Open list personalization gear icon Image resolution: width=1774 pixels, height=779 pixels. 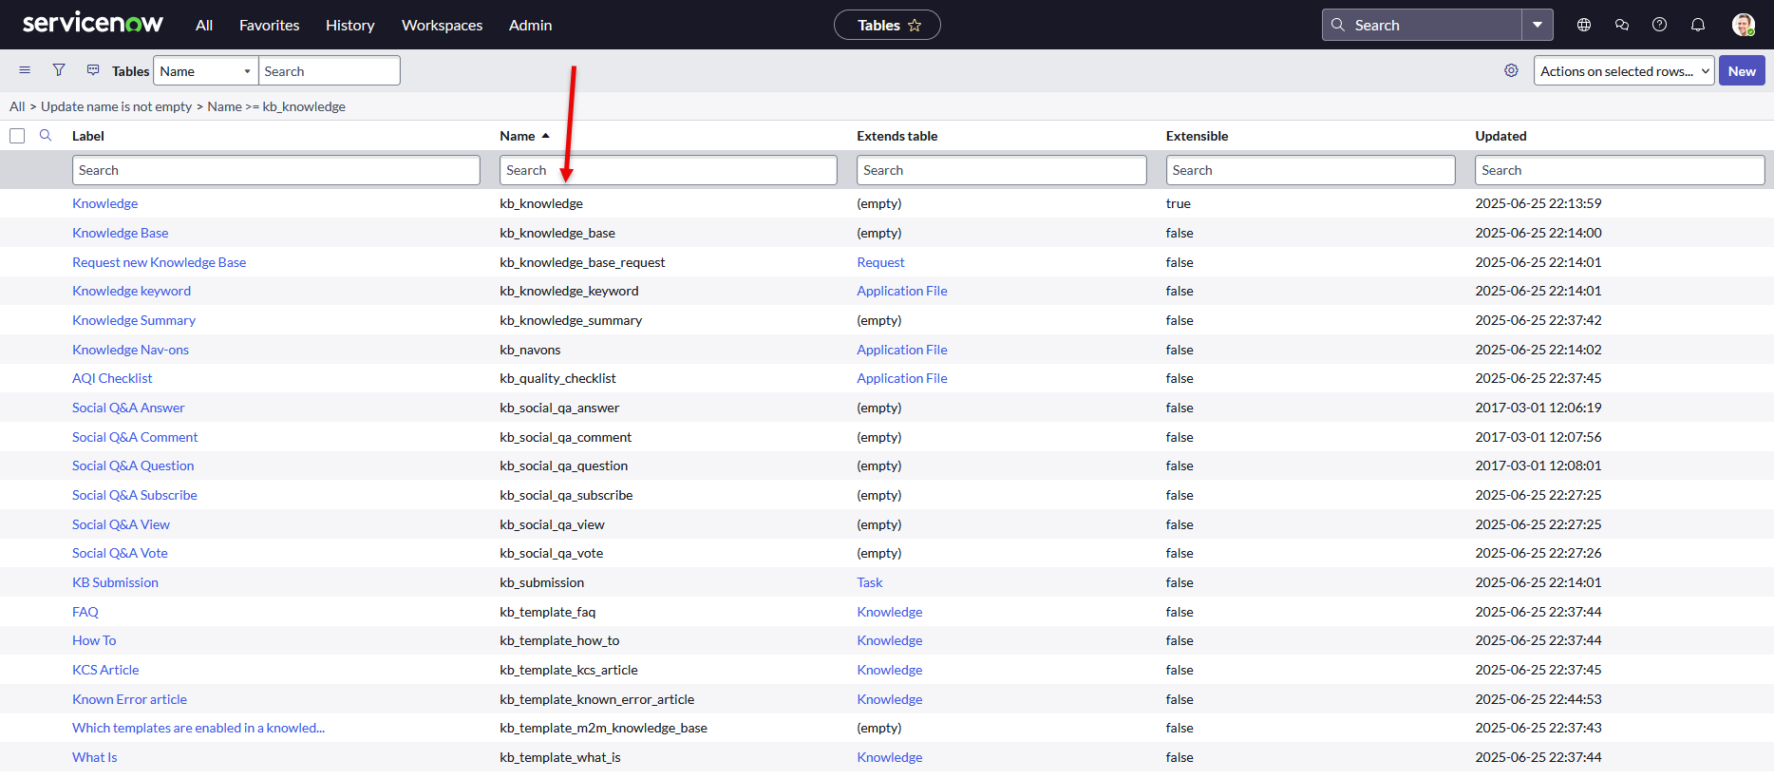coord(1511,71)
